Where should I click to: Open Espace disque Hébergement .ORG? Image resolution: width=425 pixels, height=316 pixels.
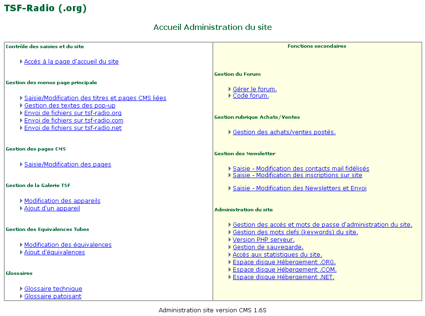[x=284, y=262]
